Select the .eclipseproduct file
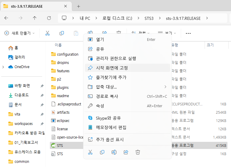The image size is (231, 167). (x=67, y=104)
